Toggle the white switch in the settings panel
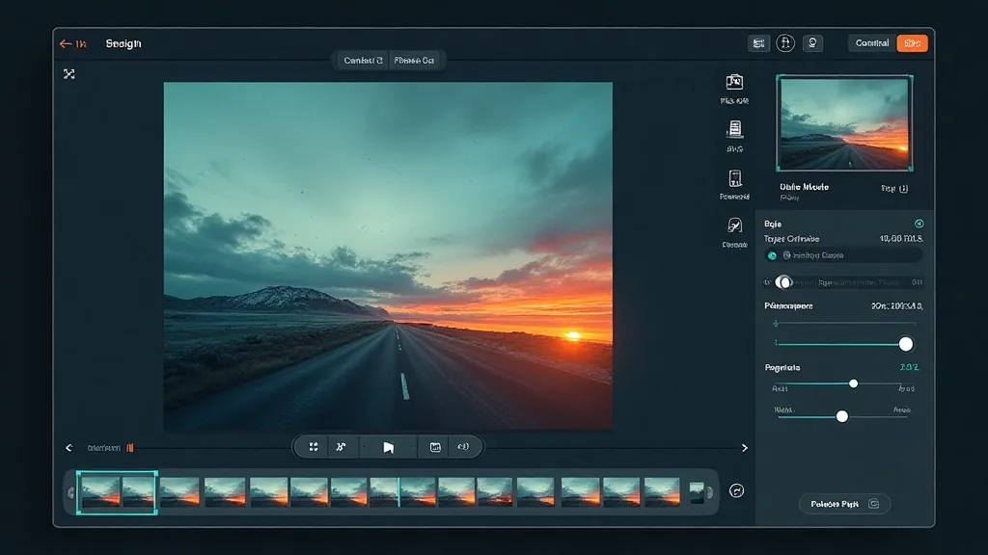 pyautogui.click(x=783, y=282)
